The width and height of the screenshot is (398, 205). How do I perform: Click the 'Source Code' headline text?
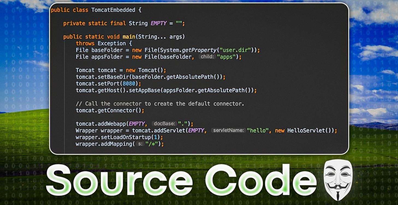click(x=181, y=180)
